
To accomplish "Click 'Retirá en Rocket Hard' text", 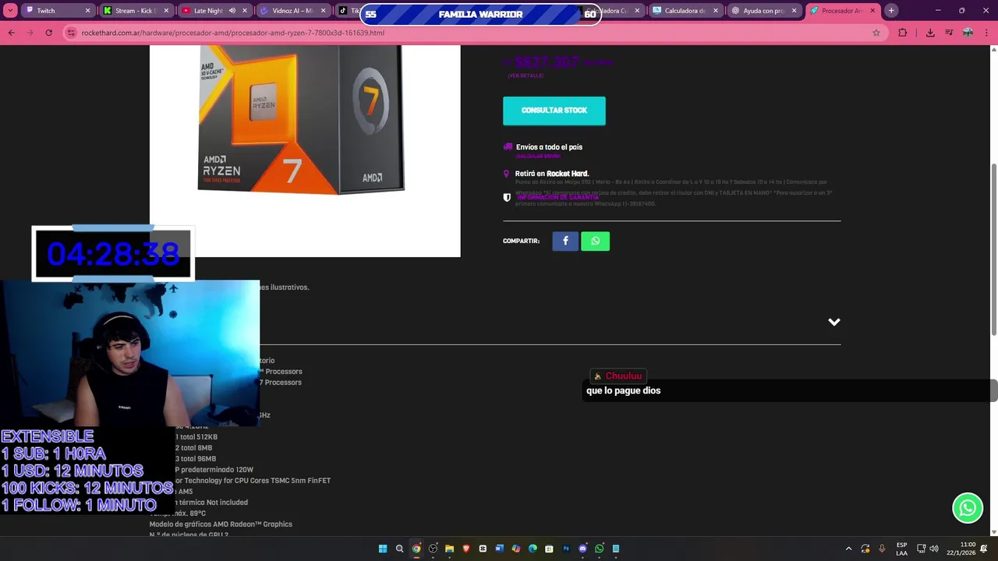I will tap(551, 174).
